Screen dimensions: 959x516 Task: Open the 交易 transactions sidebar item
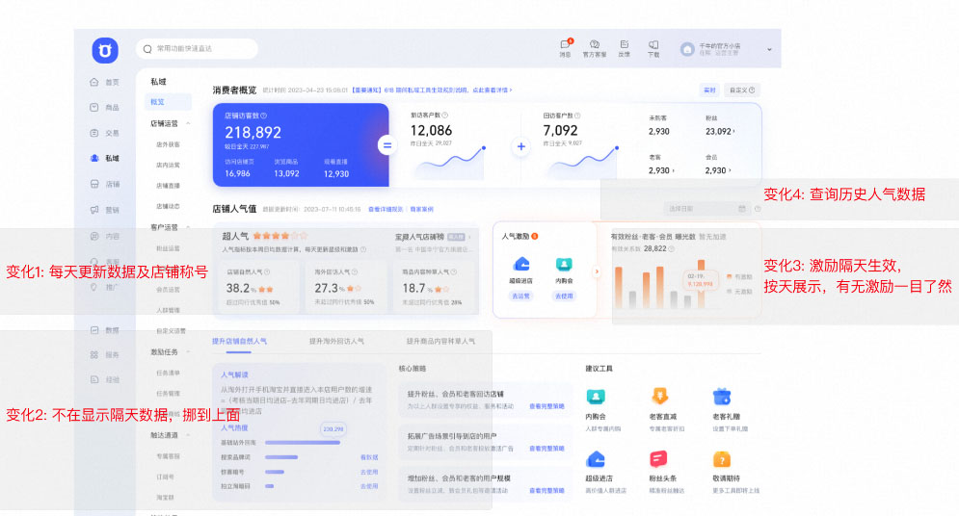(x=104, y=133)
